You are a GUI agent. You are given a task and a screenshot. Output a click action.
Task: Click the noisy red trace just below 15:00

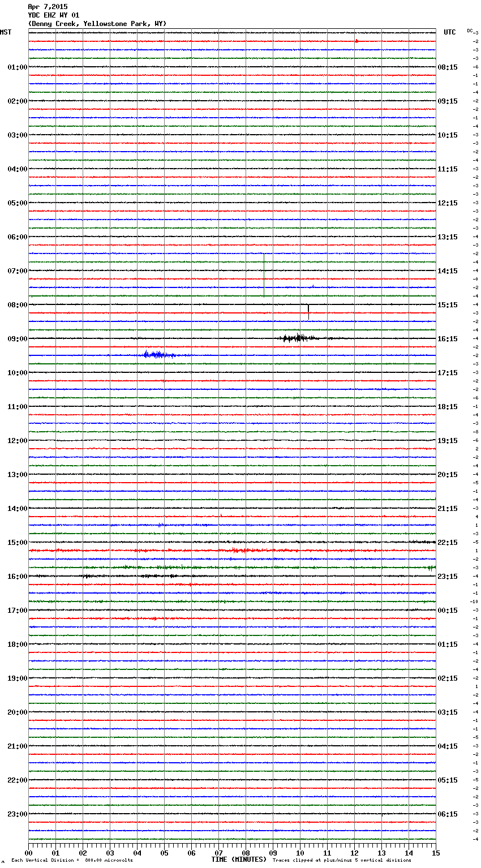point(232,550)
